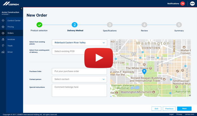Image resolution: width=197 pixels, height=116 pixels.
Task: Click Ronald Reagan Building map marker
Action: click(164, 79)
